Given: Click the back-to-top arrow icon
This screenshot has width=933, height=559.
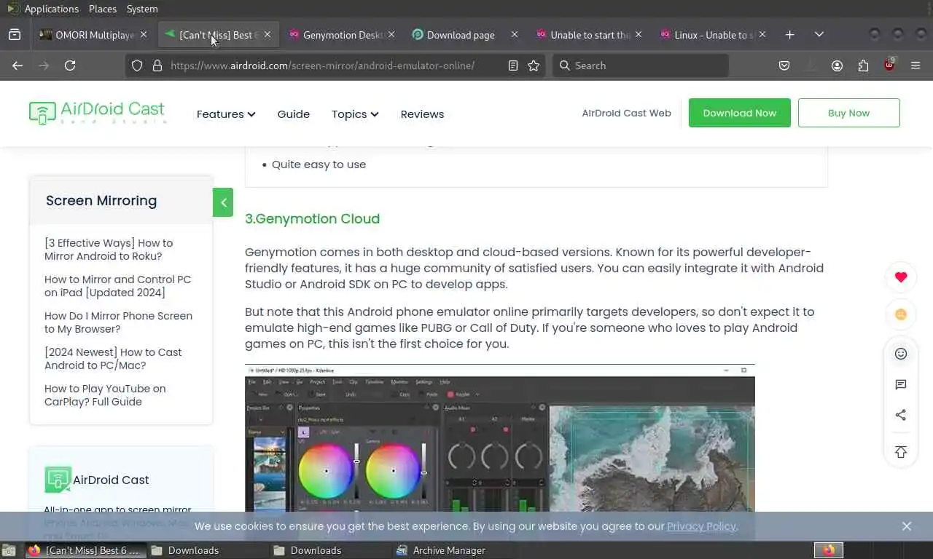Looking at the screenshot, I should pyautogui.click(x=901, y=452).
